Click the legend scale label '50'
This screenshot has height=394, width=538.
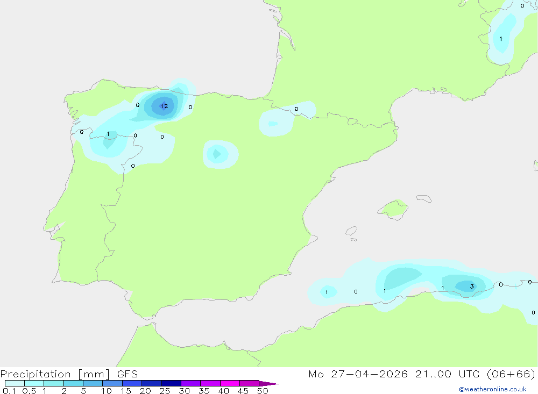(263, 391)
